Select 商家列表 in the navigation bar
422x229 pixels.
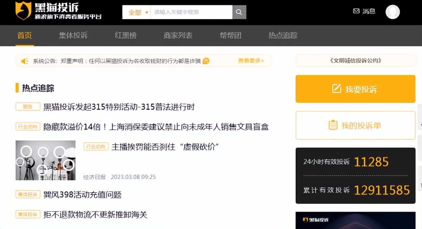pos(178,36)
